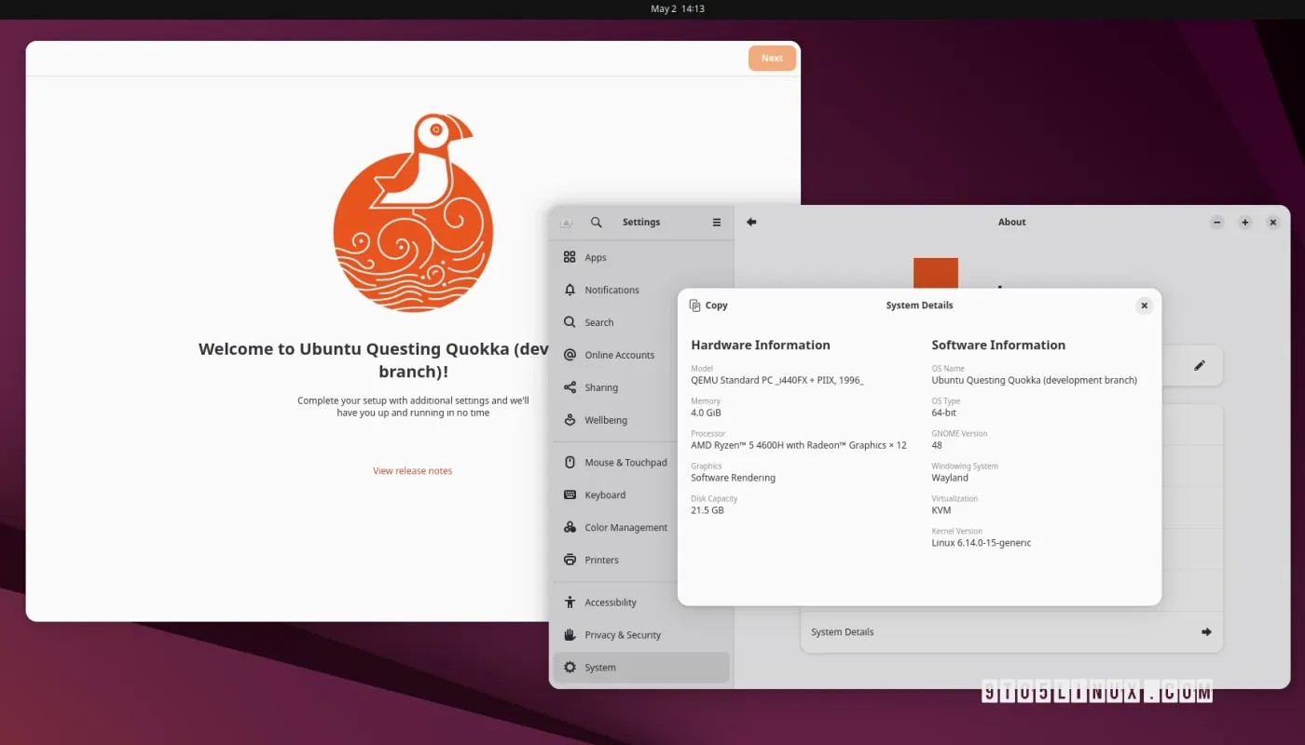The height and width of the screenshot is (745, 1305).
Task: Open Privacy & Security settings
Action: point(623,634)
